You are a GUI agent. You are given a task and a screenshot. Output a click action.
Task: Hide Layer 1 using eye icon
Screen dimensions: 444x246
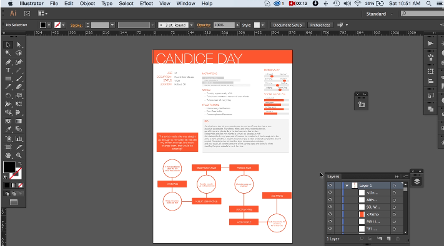coord(330,185)
